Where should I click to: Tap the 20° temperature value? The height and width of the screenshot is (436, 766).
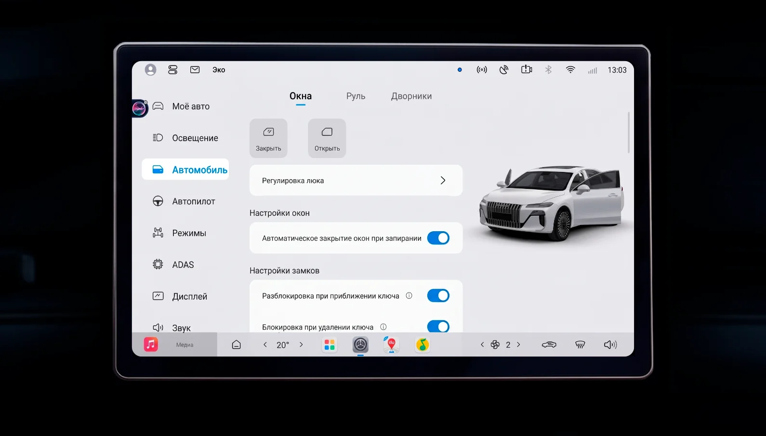[x=283, y=345]
